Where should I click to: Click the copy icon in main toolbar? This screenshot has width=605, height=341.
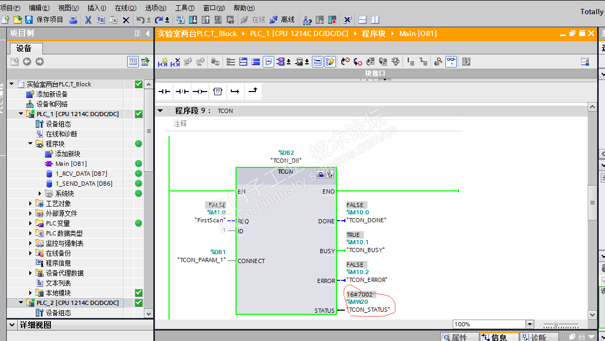tap(100, 20)
